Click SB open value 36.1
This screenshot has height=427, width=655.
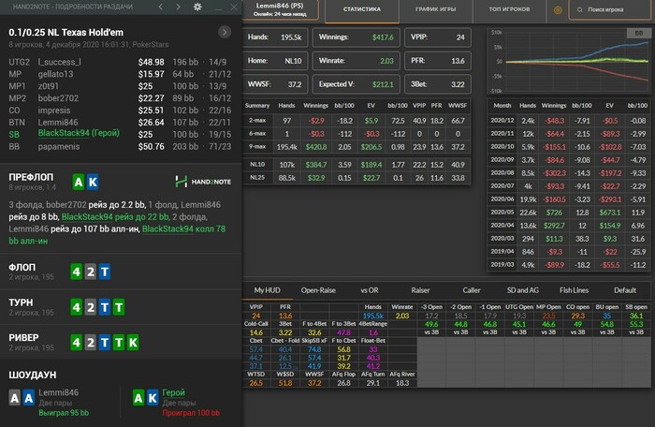pyautogui.click(x=636, y=316)
